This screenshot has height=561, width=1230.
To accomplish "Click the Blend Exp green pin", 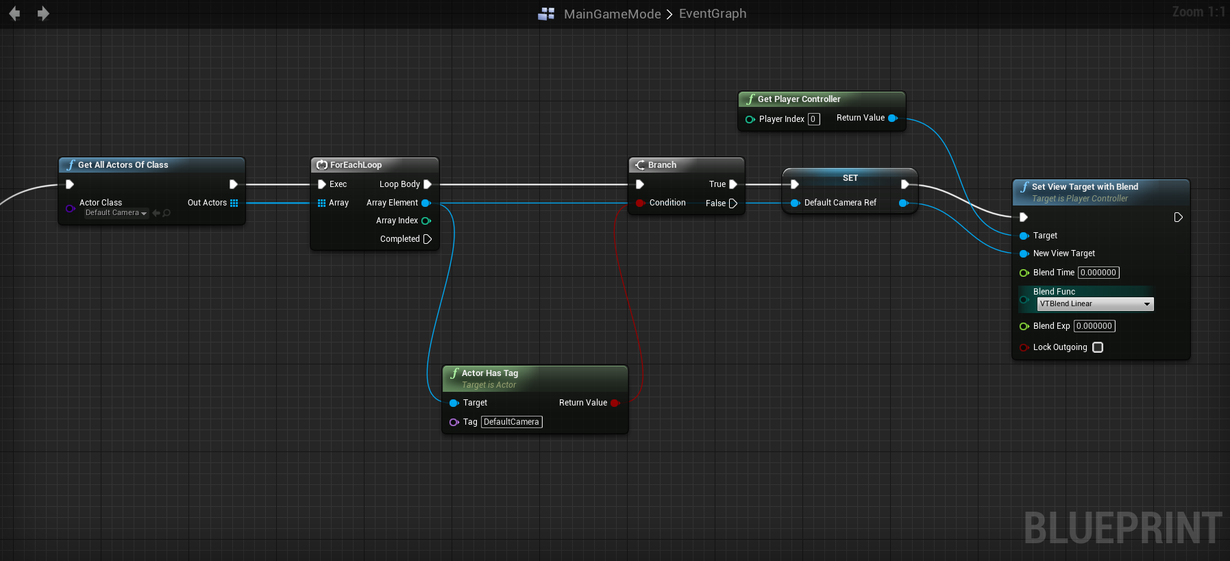I will [x=1024, y=326].
